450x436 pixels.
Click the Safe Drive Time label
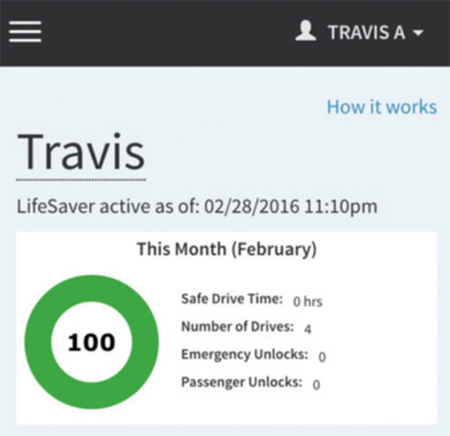(x=232, y=299)
